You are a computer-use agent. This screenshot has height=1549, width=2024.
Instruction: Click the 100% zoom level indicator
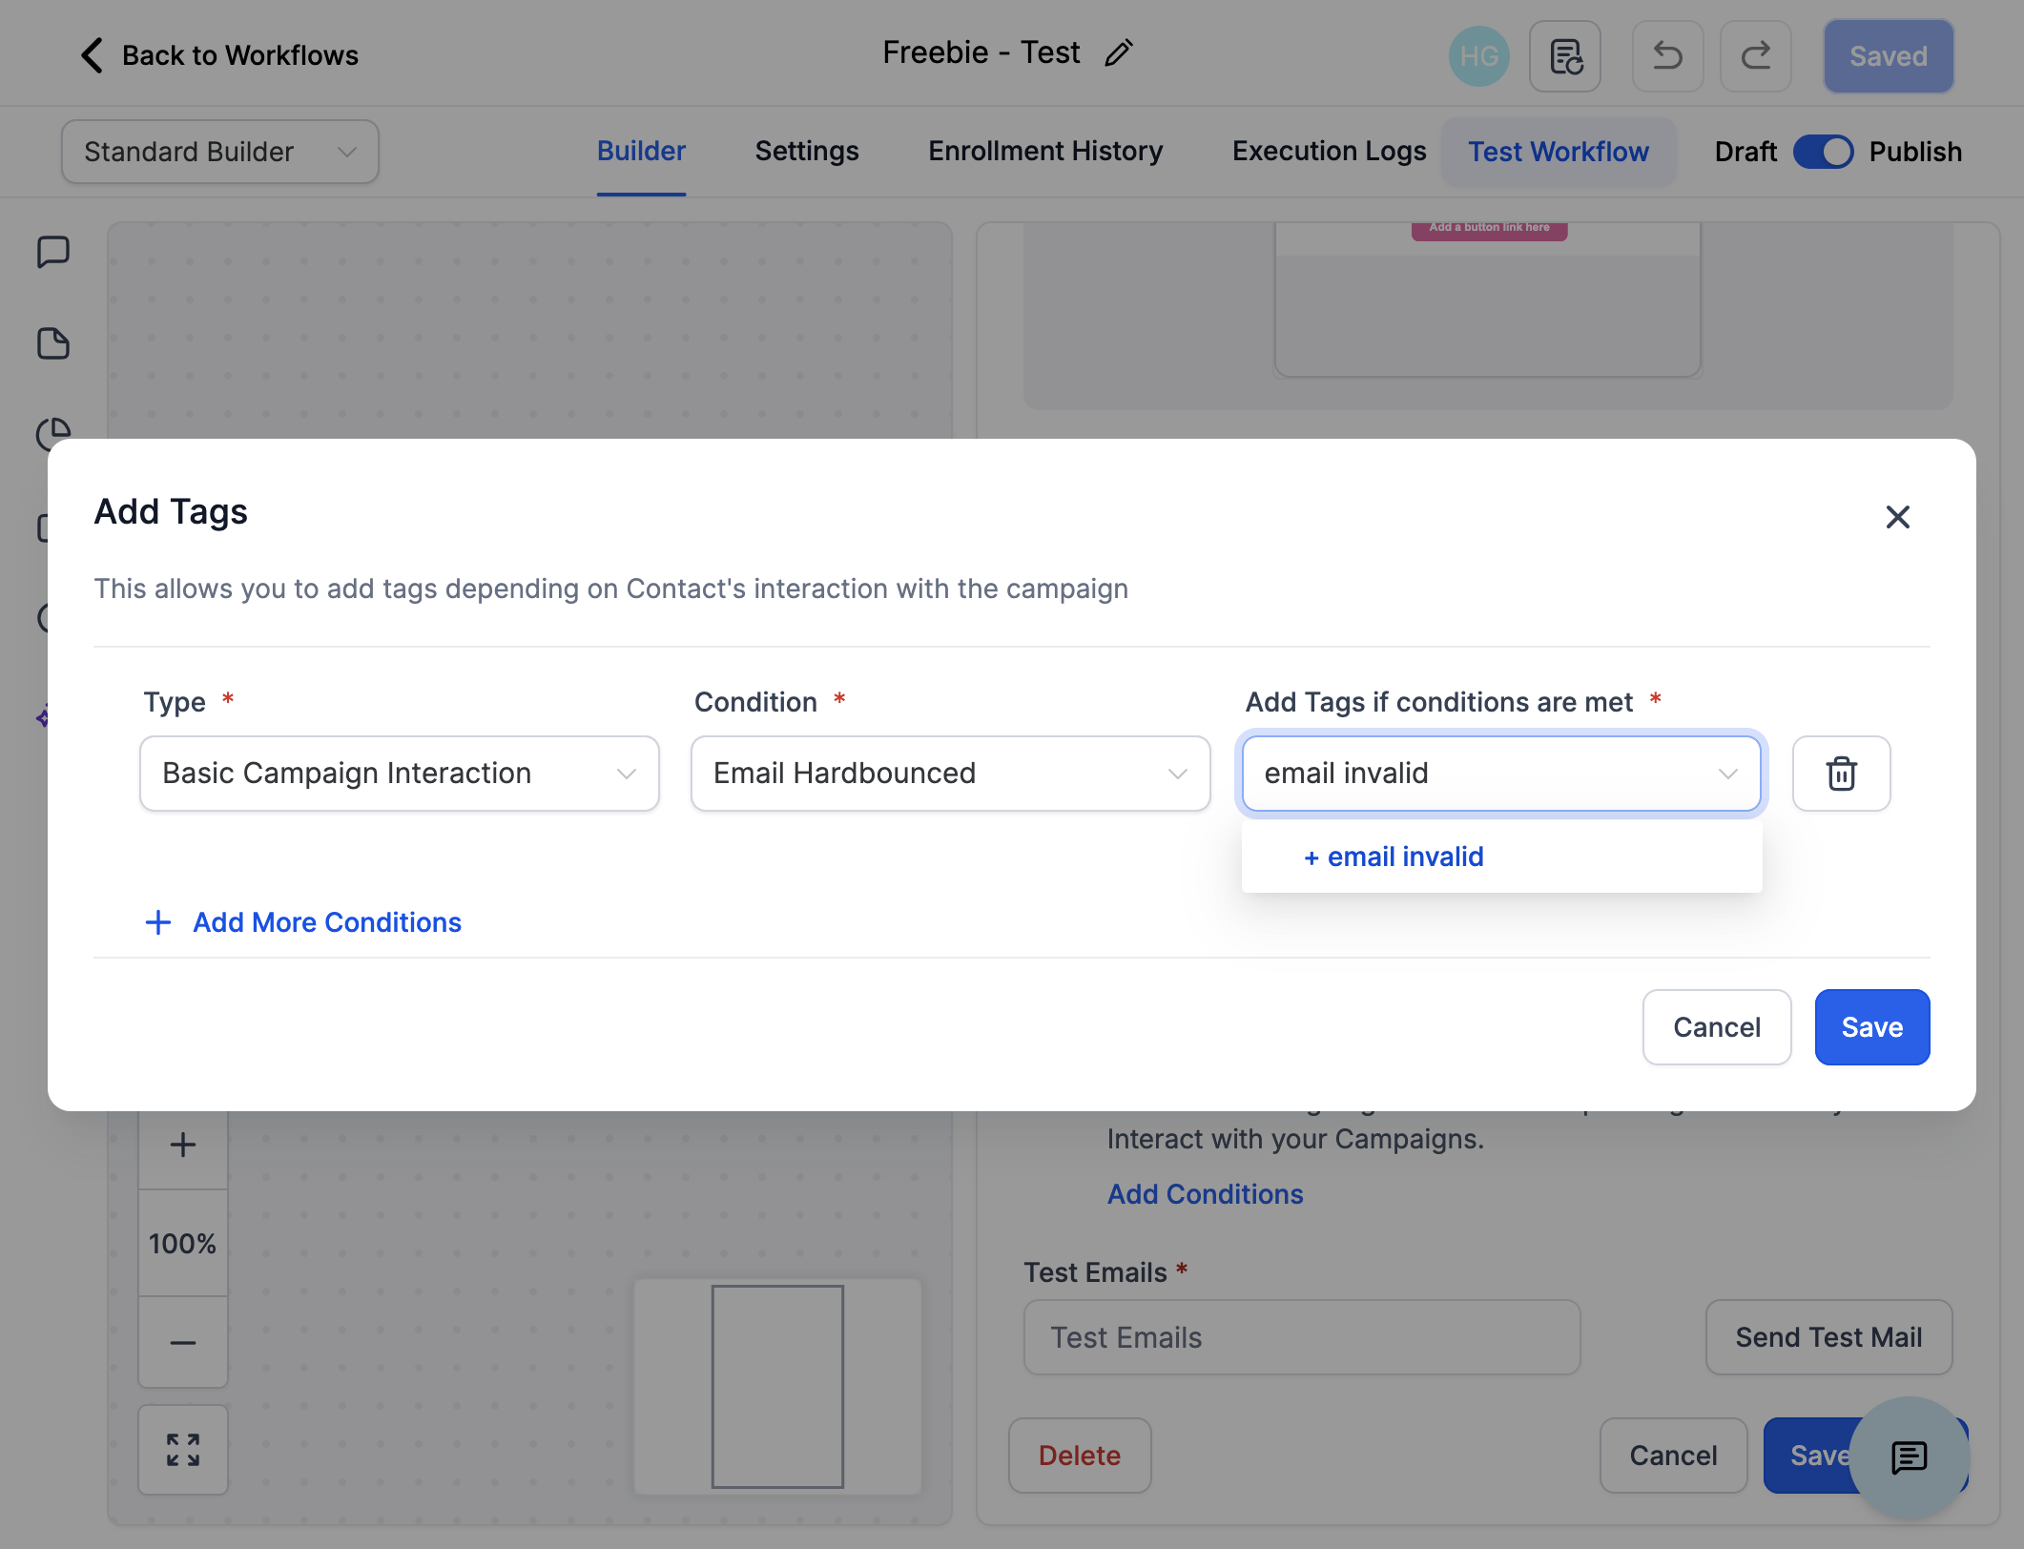(183, 1243)
